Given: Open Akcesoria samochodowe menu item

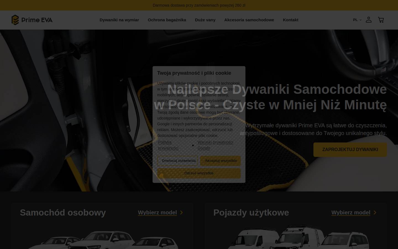Looking at the screenshot, I should (x=249, y=20).
